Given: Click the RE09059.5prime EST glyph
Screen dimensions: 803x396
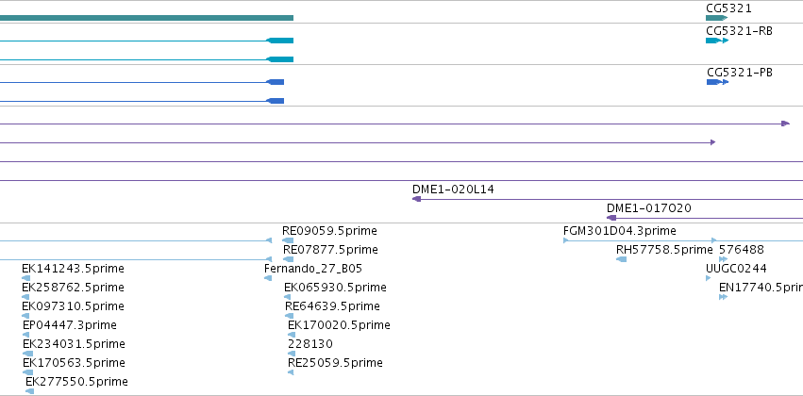Looking at the screenshot, I should click(x=288, y=240).
